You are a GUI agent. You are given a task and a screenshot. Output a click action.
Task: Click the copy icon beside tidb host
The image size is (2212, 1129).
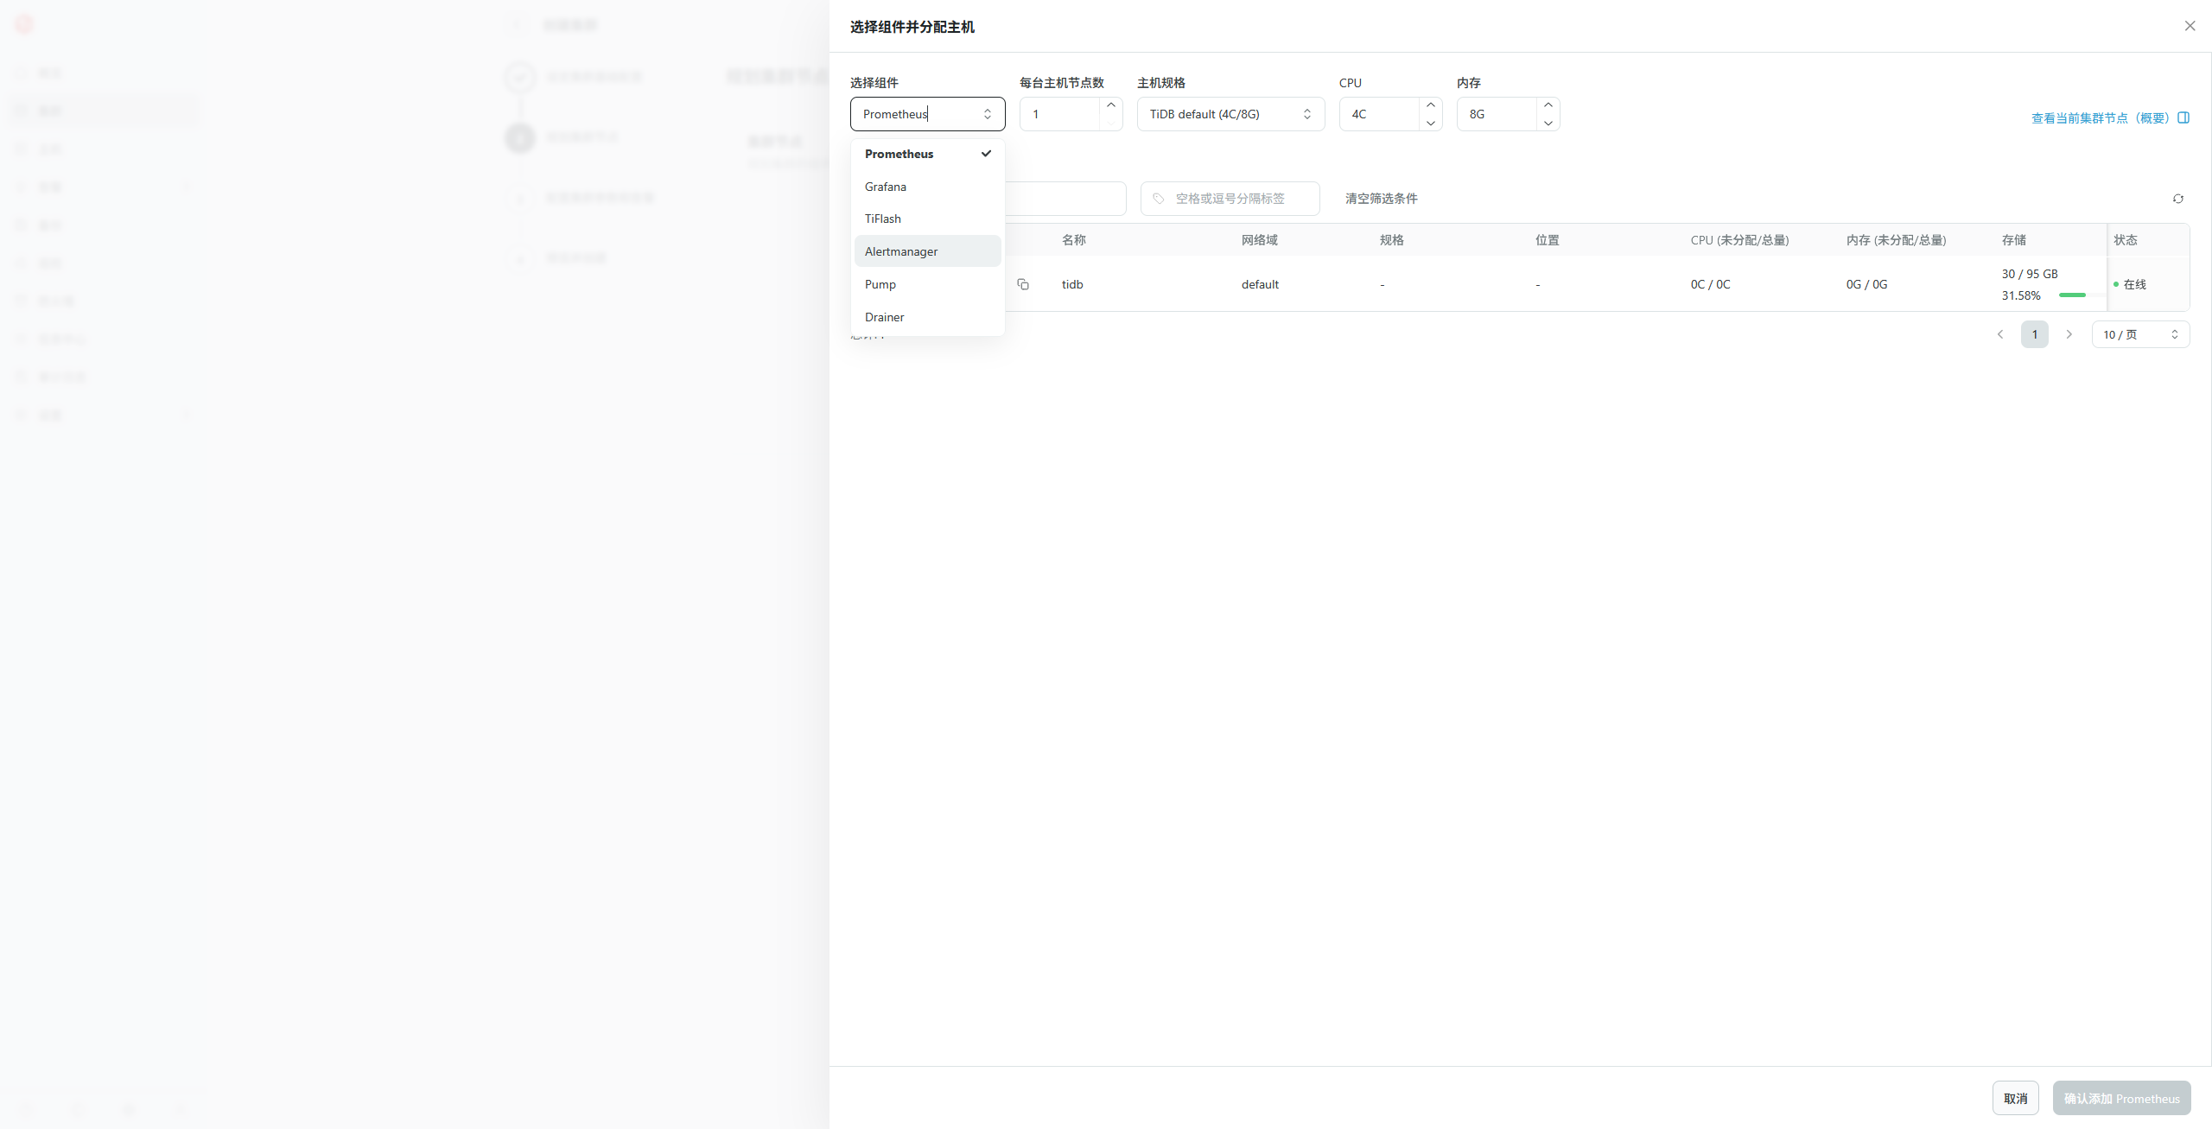[x=1023, y=284]
